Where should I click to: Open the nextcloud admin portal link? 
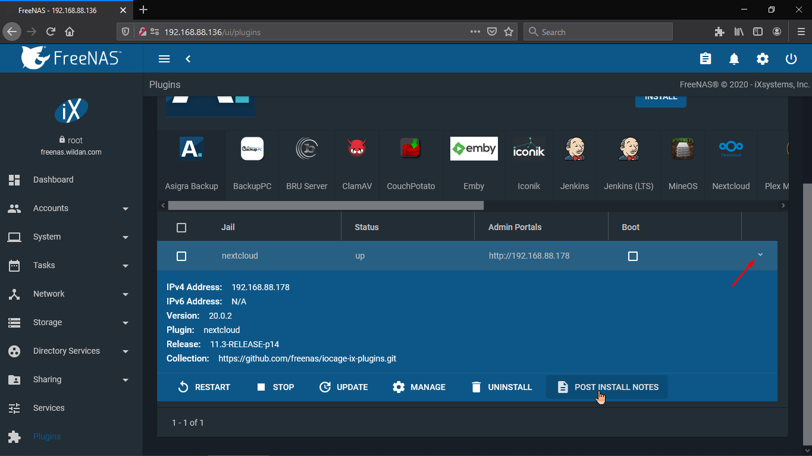coord(529,256)
